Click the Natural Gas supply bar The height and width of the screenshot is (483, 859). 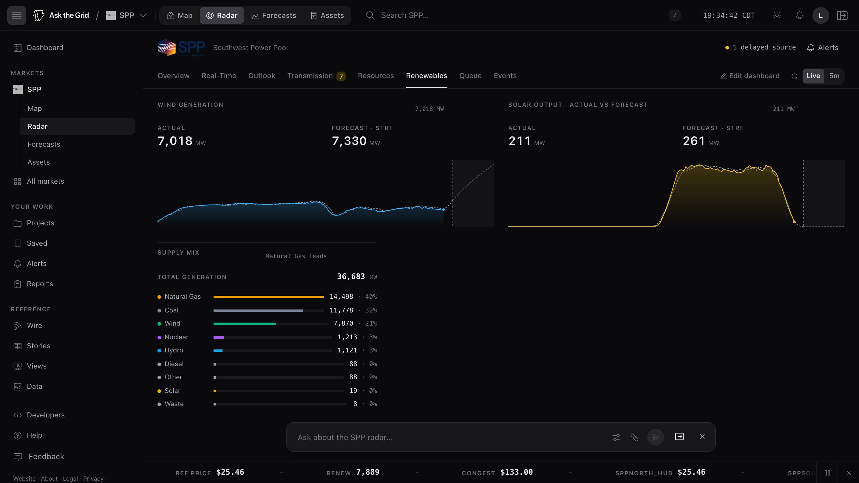(x=268, y=297)
